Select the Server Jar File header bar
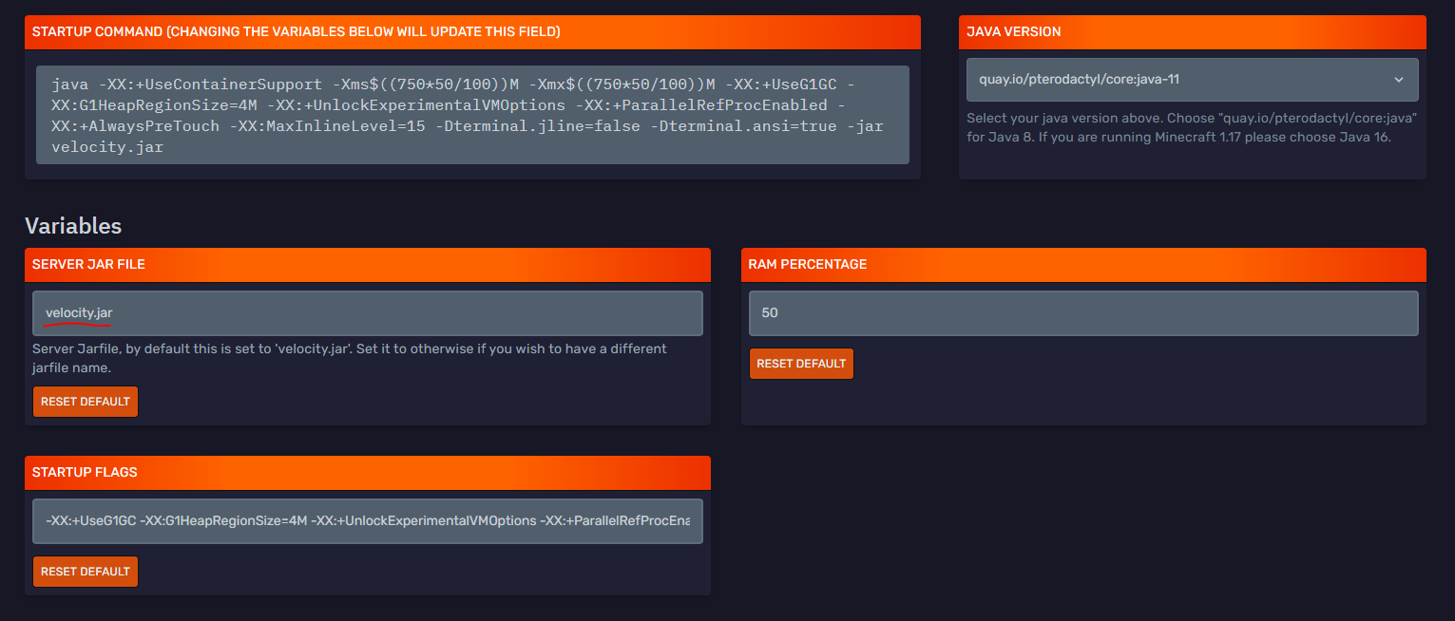This screenshot has height=621, width=1455. click(367, 265)
